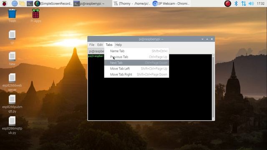Select the Pi Apps desktop icon
The width and height of the screenshot is (267, 150).
tap(36, 16)
